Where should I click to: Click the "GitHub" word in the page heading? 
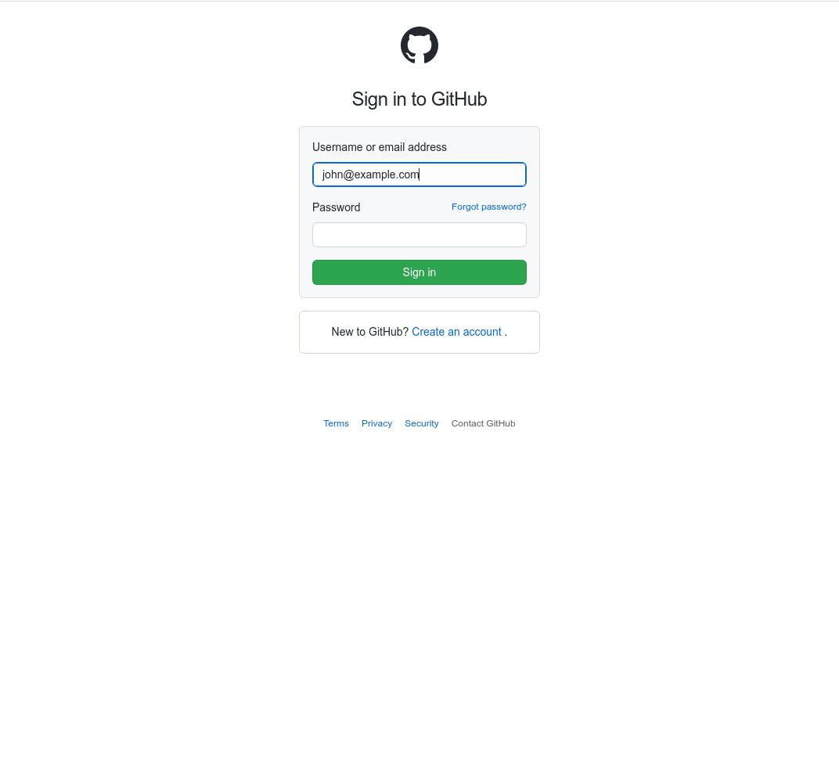(x=459, y=99)
